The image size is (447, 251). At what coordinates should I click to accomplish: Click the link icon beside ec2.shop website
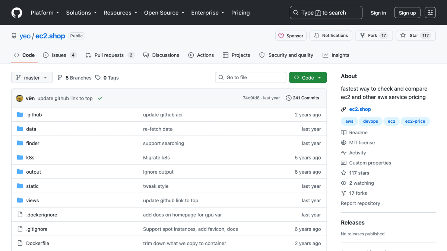coord(343,109)
